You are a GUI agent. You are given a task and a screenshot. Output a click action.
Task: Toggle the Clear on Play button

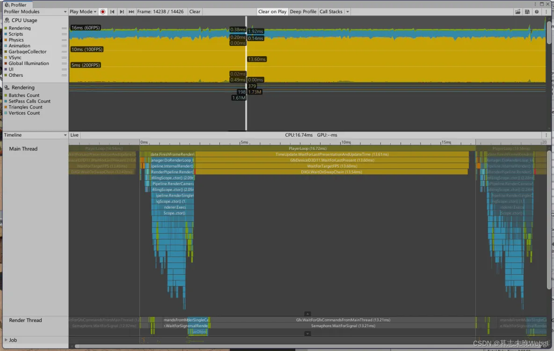(272, 12)
